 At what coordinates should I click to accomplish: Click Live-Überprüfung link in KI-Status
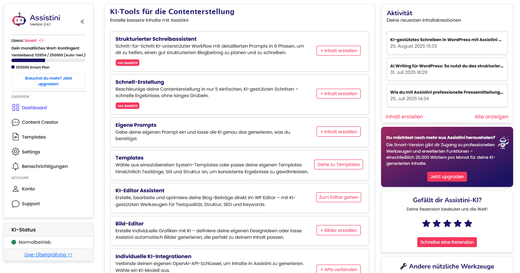click(48, 254)
